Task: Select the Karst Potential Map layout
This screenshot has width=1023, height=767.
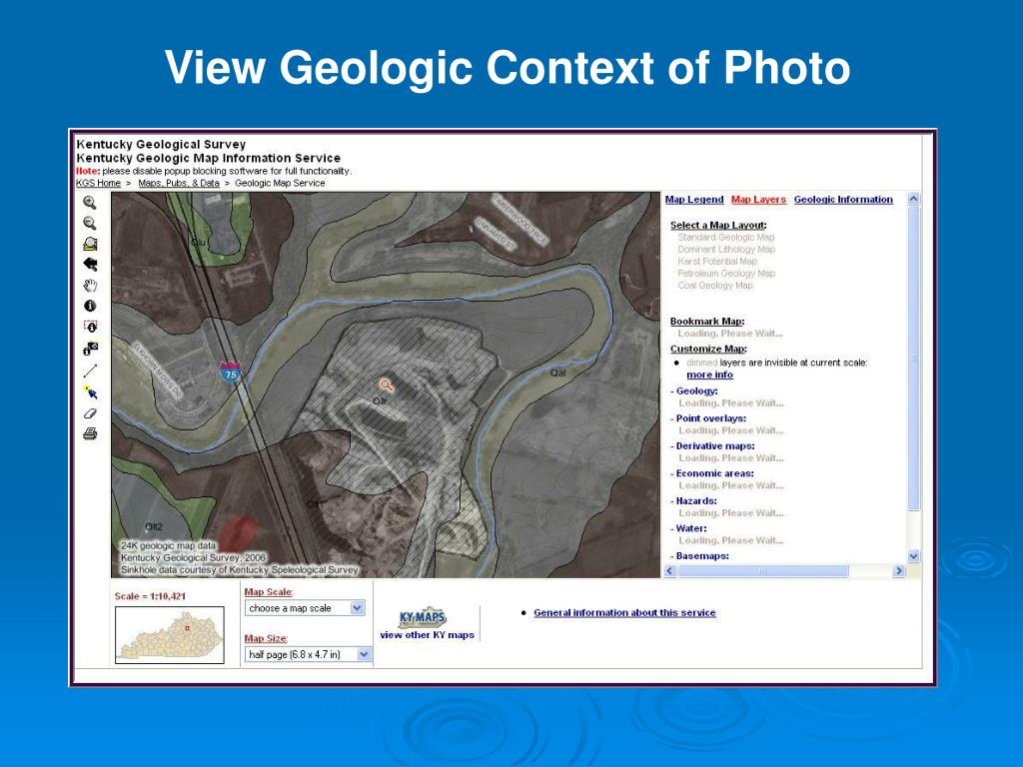Action: [717, 261]
